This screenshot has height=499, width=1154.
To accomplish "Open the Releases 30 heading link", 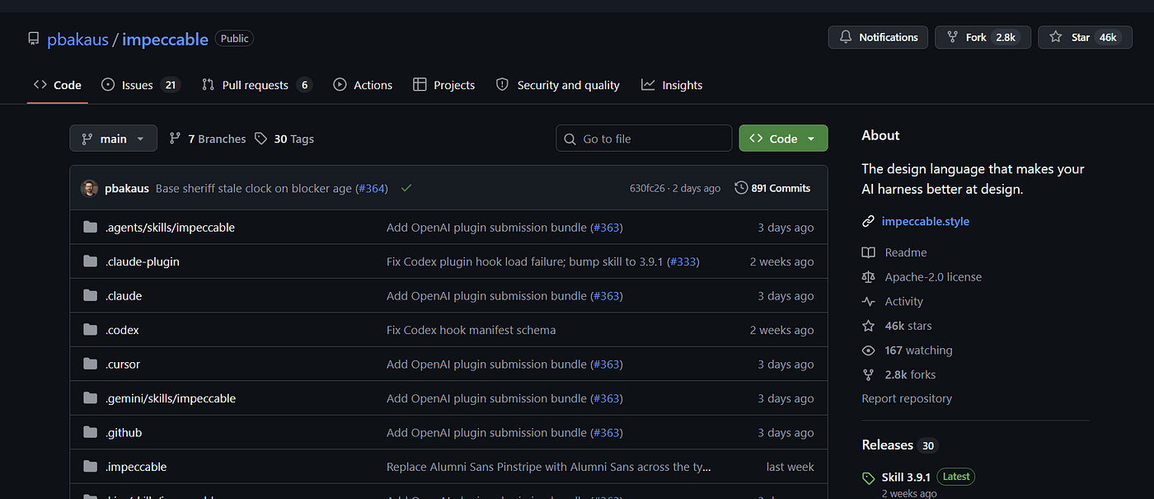I will (900, 445).
